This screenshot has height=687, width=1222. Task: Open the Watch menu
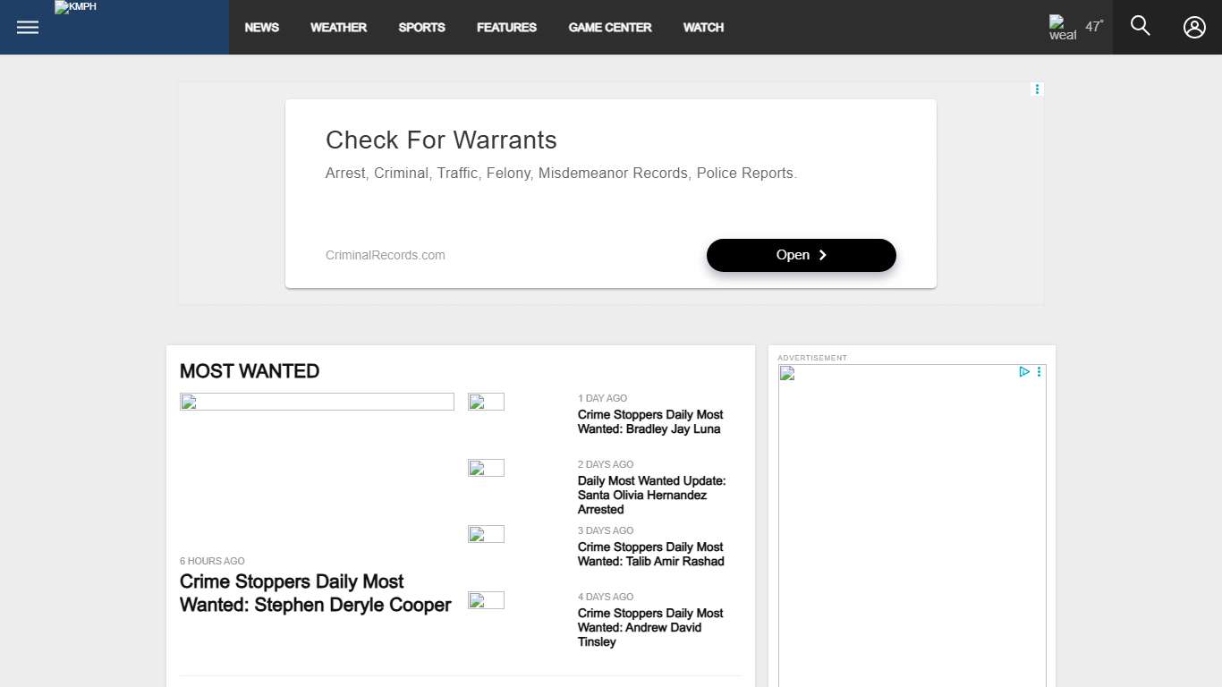(703, 28)
